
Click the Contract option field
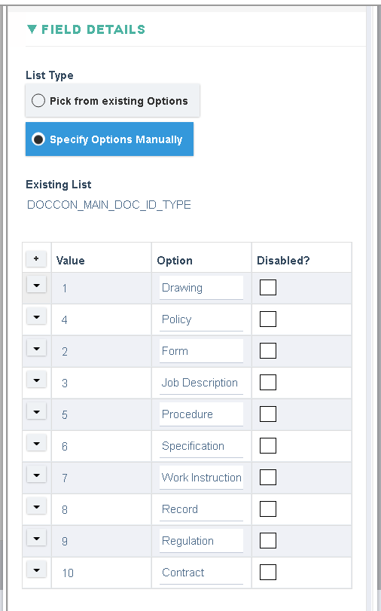(201, 573)
